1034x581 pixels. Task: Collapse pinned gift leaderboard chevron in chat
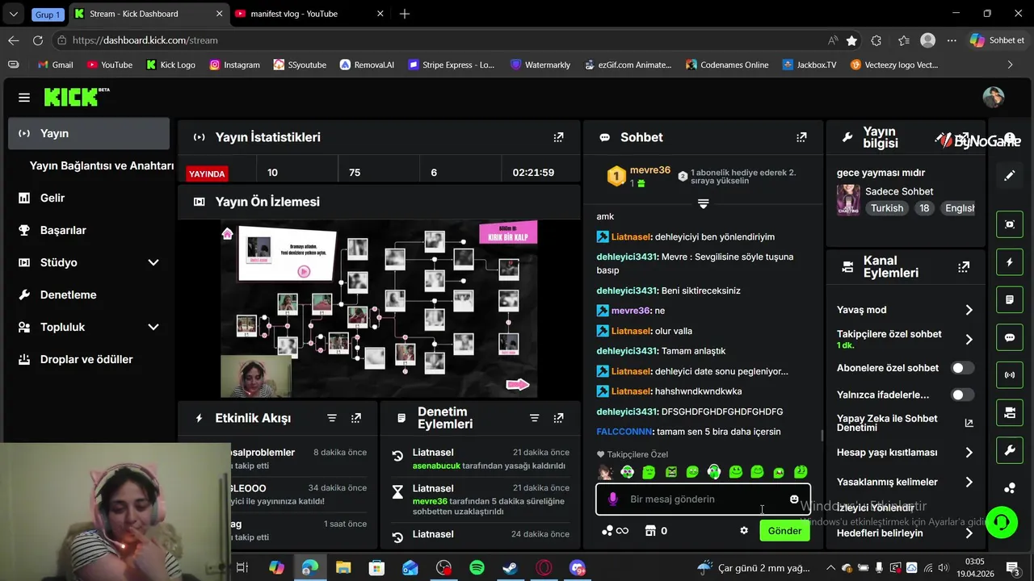(x=703, y=204)
